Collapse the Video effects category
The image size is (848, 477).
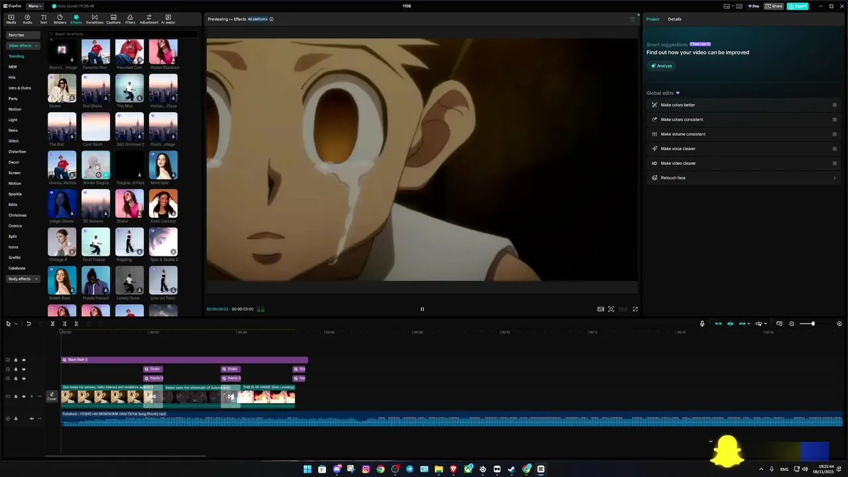click(x=23, y=46)
